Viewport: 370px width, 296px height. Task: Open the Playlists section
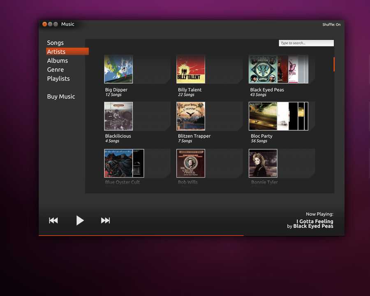(58, 79)
